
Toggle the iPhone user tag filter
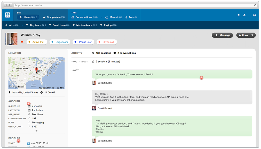coord(83,42)
